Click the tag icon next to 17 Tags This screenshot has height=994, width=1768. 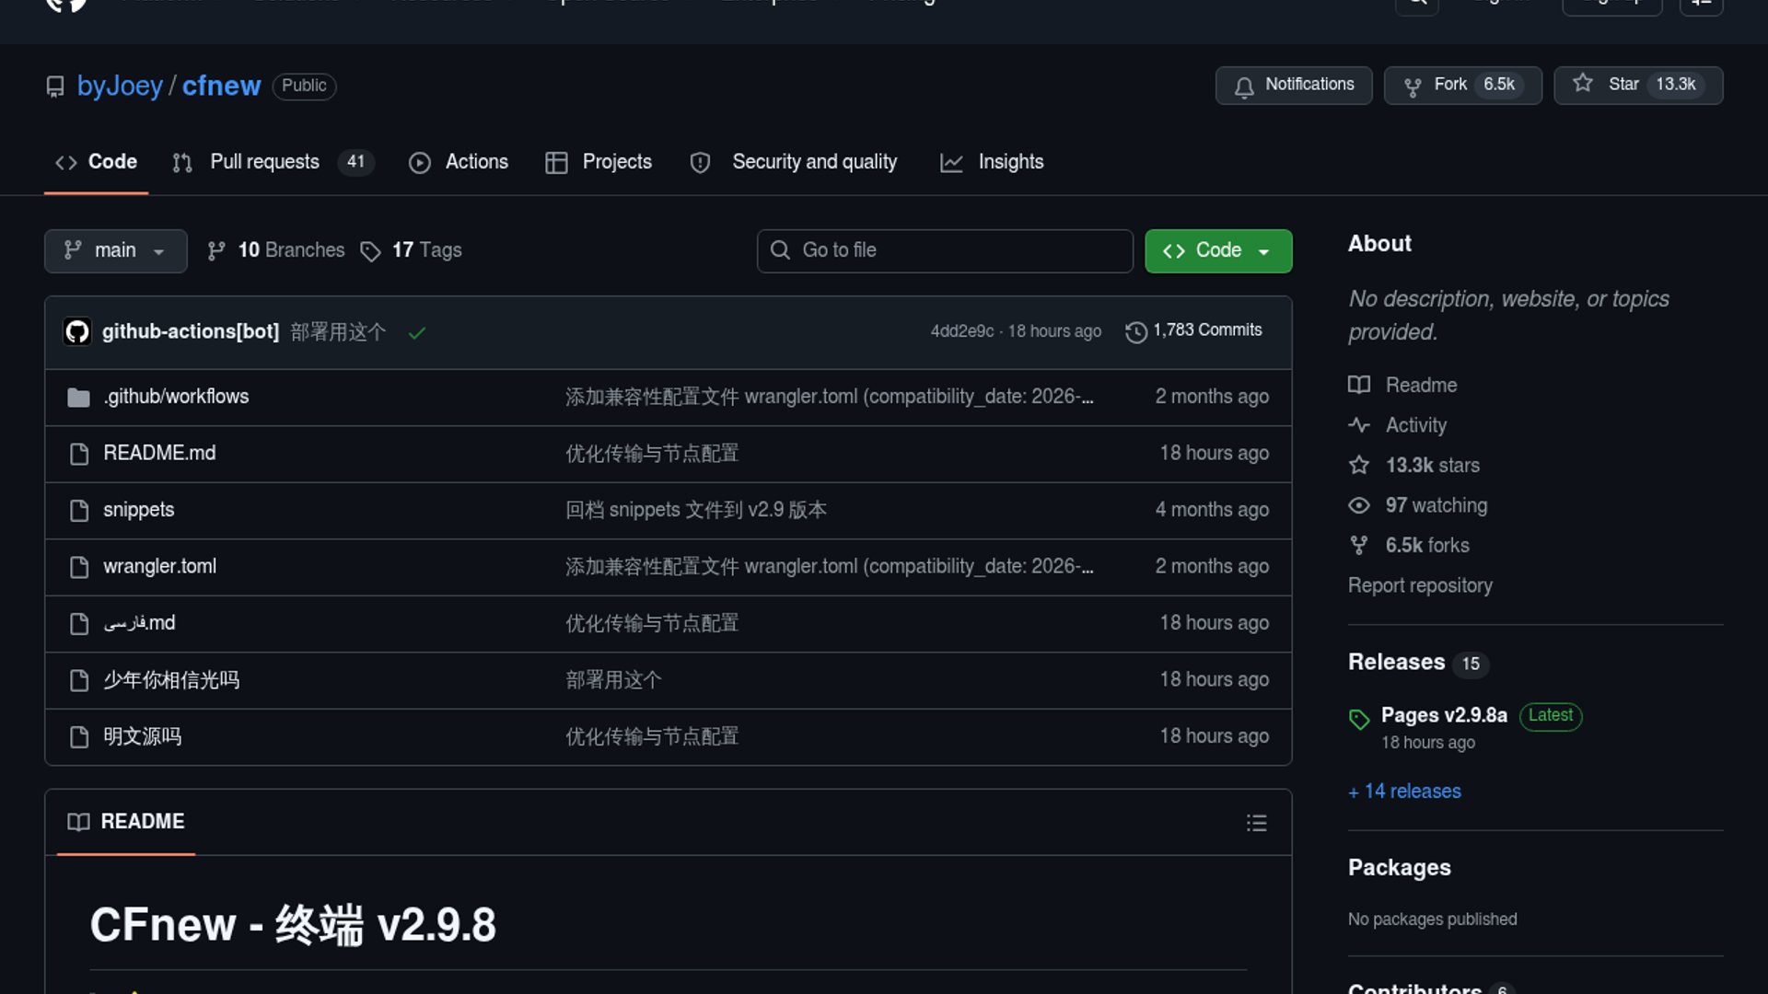[370, 251]
